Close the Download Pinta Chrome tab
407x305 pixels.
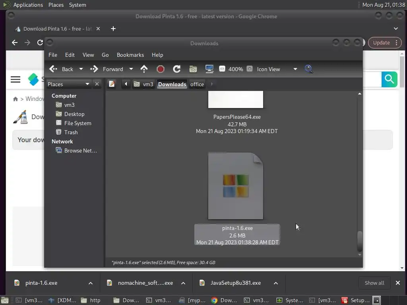pos(98,29)
